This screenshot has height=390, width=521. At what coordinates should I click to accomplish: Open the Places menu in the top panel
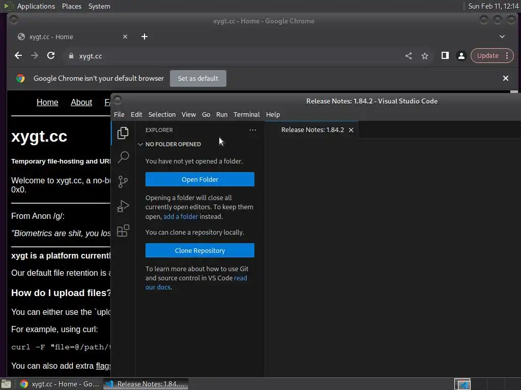[71, 6]
